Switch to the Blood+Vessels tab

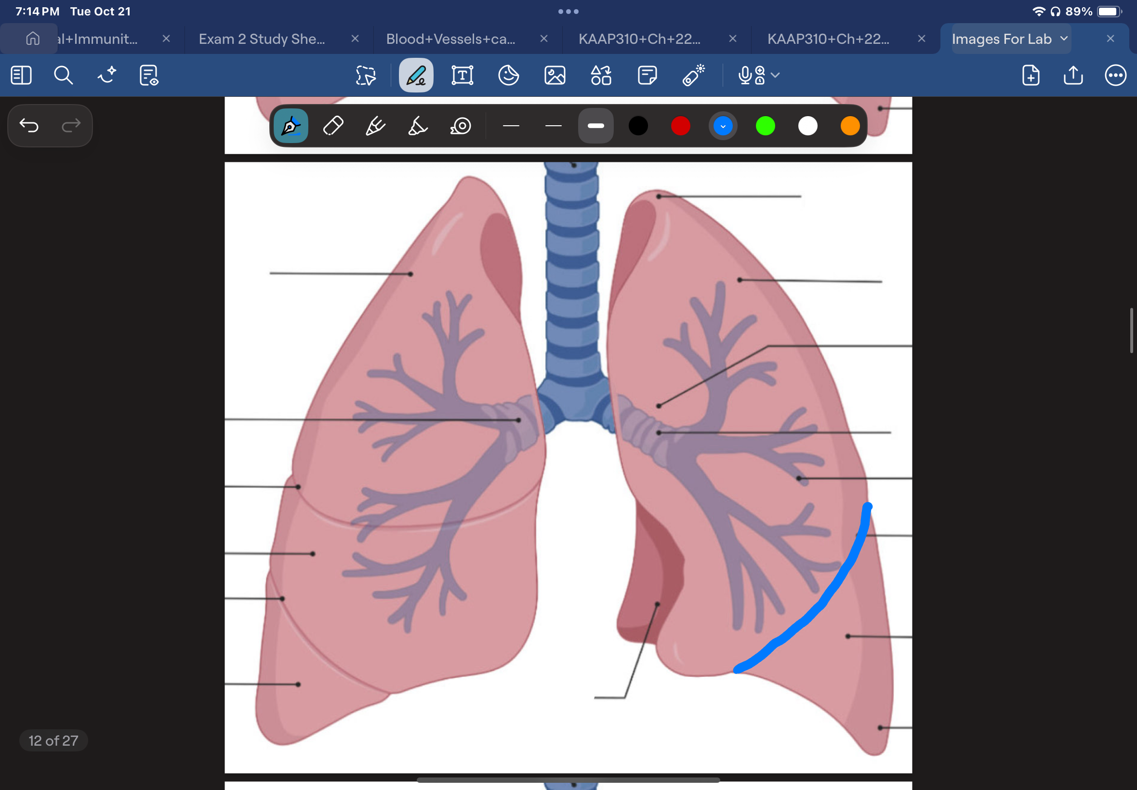coord(450,39)
